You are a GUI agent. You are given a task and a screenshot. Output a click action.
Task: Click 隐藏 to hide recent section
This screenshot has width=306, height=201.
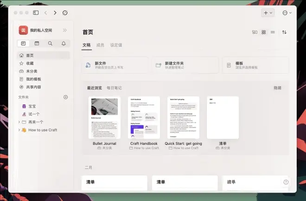[278, 88]
